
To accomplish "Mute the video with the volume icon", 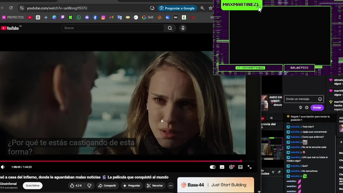I will (3, 167).
